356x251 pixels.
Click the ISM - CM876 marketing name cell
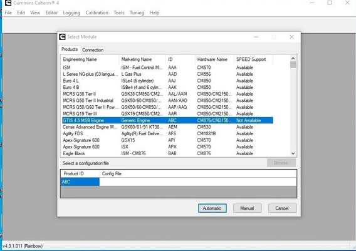tap(133, 153)
